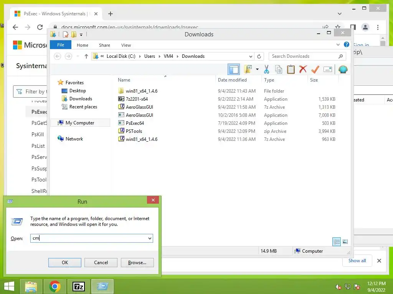
Task: Refresh the Downloads folder view
Action: [259, 56]
